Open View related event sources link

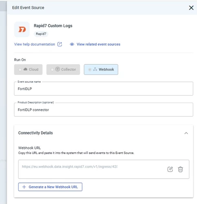click(x=98, y=44)
